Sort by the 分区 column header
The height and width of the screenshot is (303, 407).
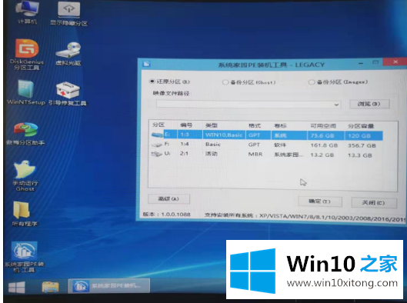[158, 125]
